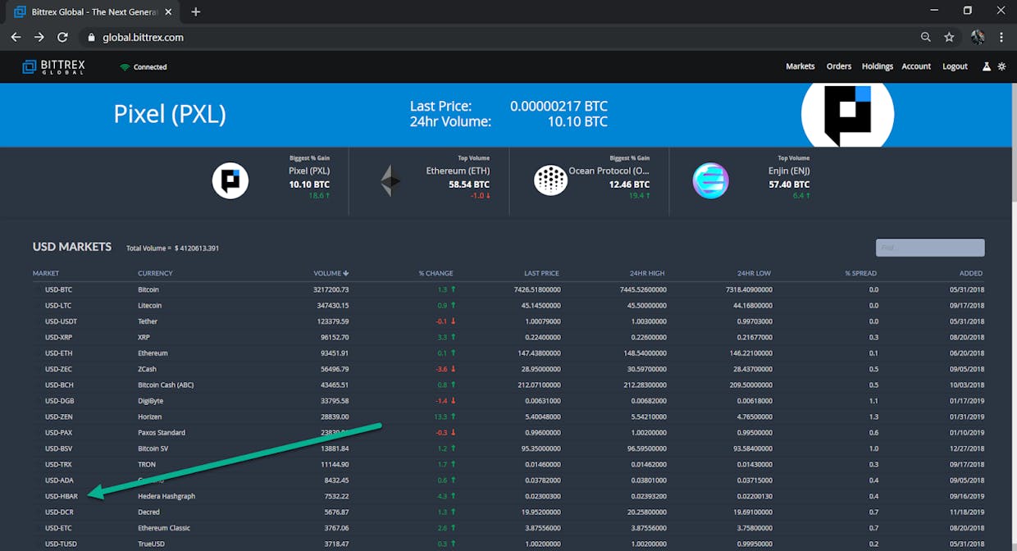Click the magnifier icon in the address bar

click(926, 37)
